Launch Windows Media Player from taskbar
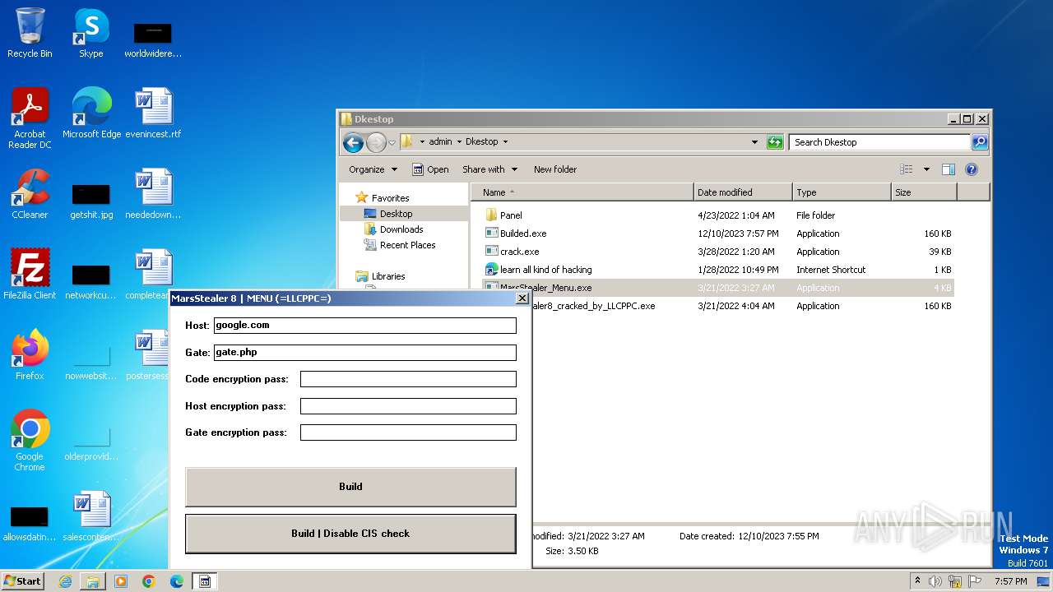This screenshot has width=1053, height=592. (121, 581)
